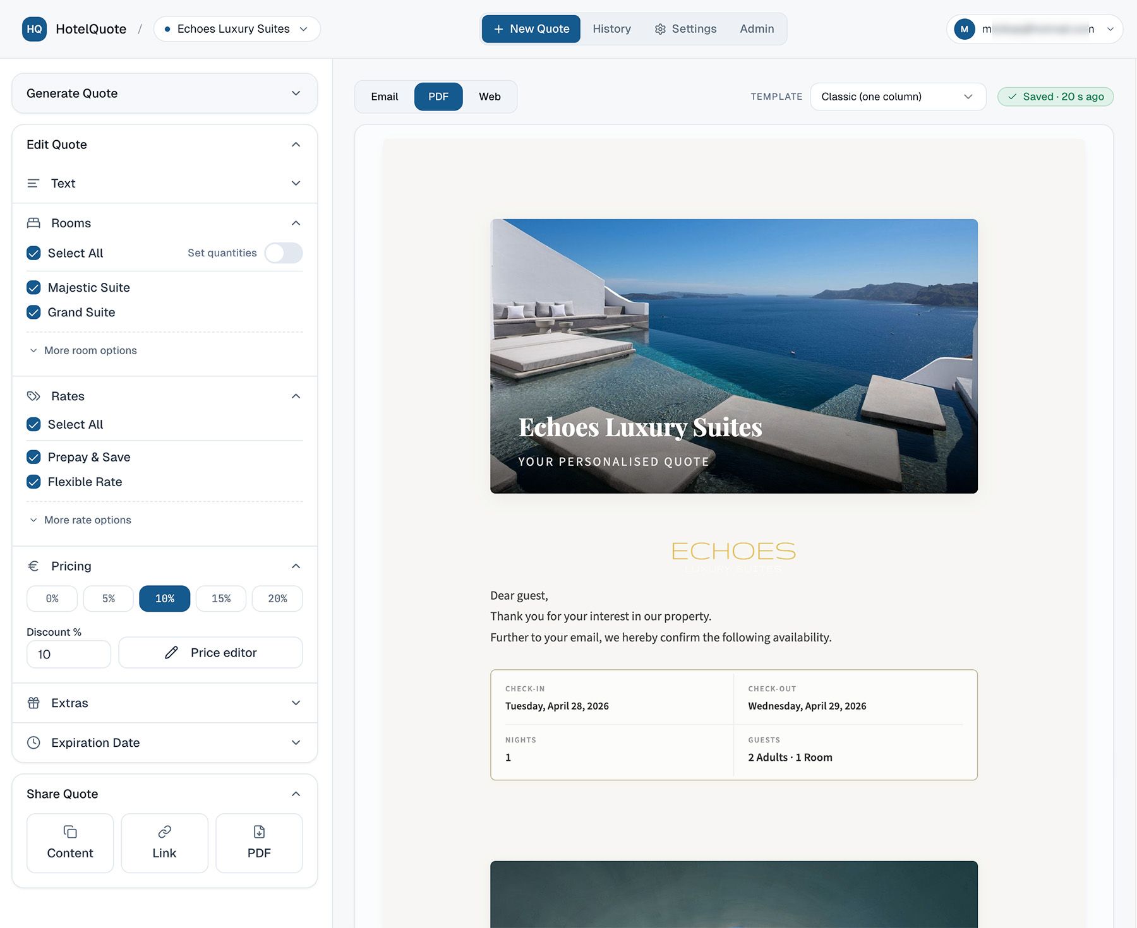Image resolution: width=1137 pixels, height=928 pixels.
Task: Change the template from Classic (one column)
Action: coord(898,97)
